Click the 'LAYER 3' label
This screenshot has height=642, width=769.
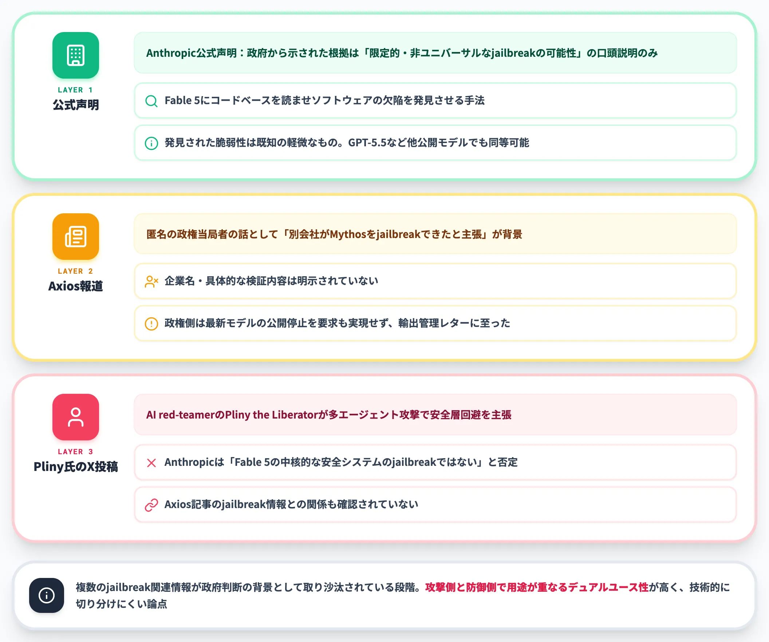(x=76, y=452)
